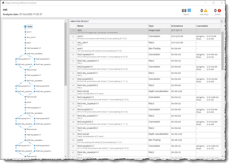
Task: Click the Name column header
Action: [112, 26]
